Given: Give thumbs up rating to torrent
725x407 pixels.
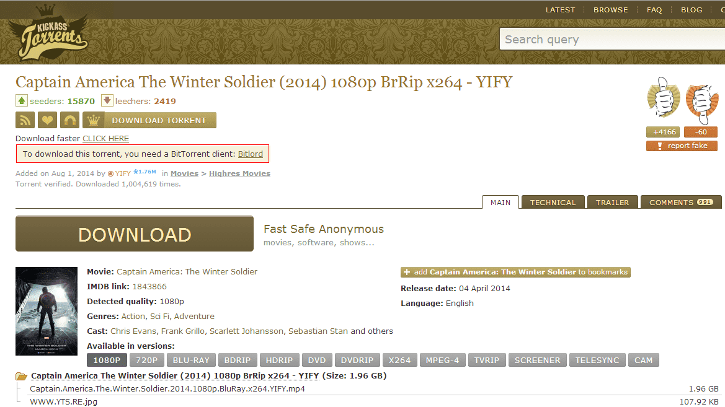Looking at the screenshot, I should click(663, 98).
